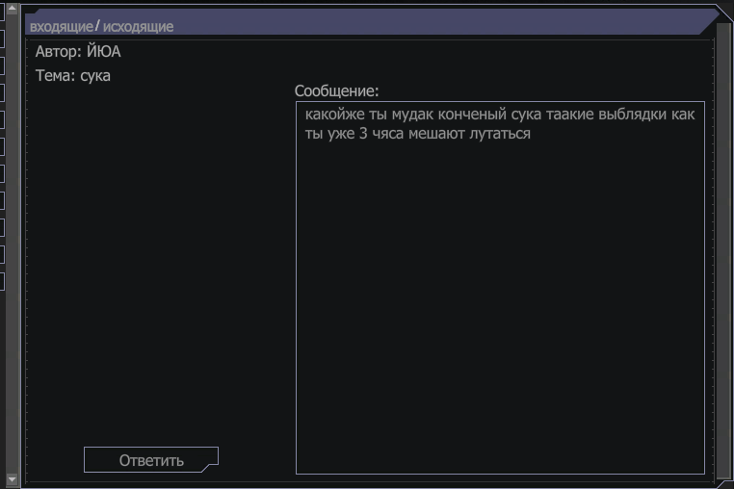Open the исходящие tab

coord(138,27)
